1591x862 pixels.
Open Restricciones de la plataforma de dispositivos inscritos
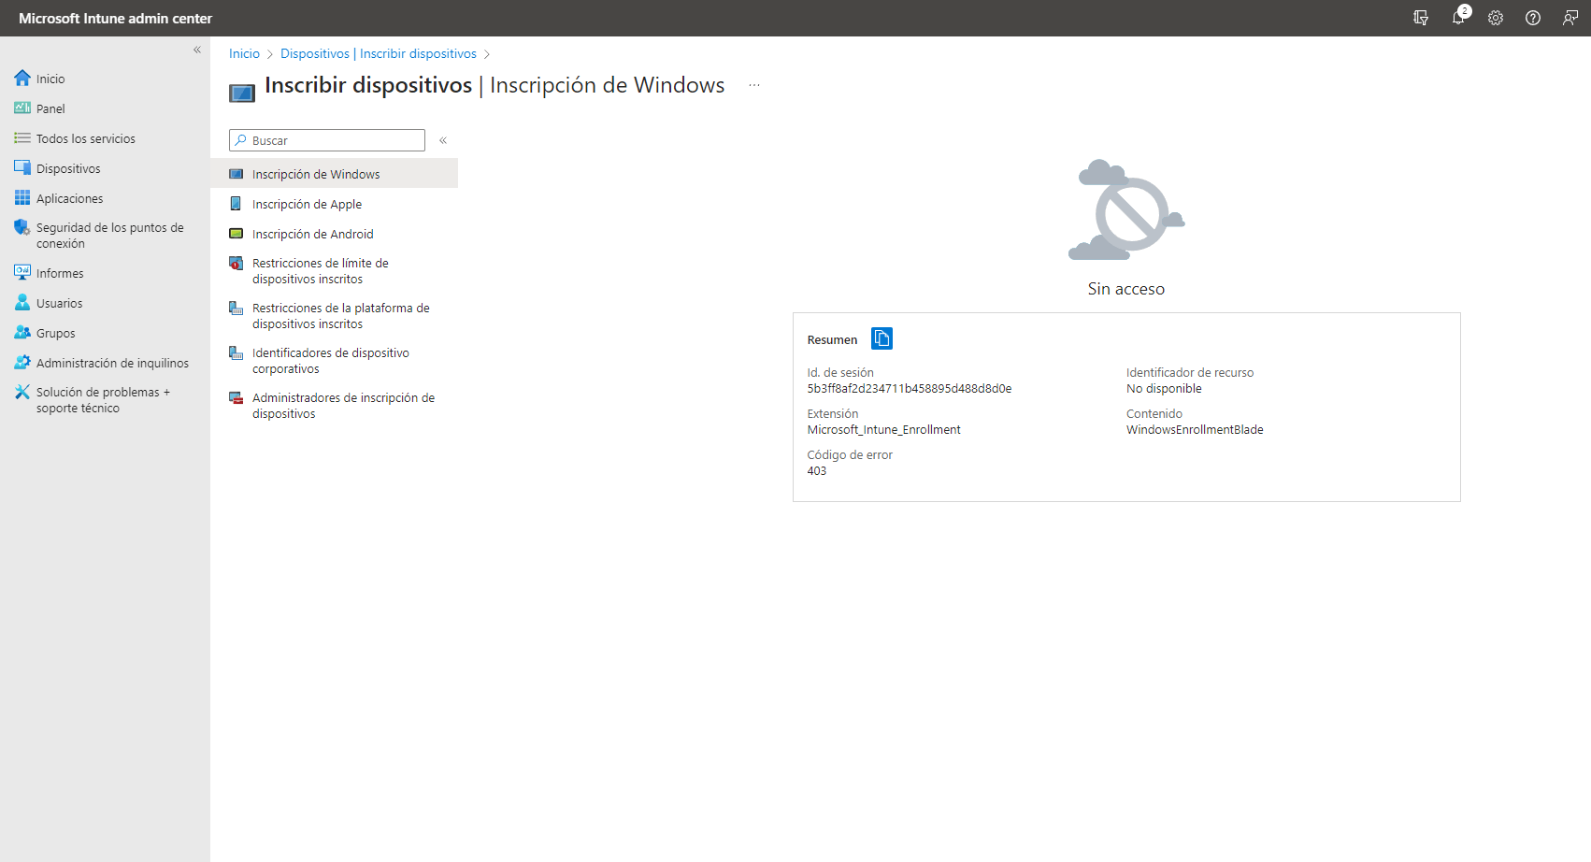[x=335, y=316]
